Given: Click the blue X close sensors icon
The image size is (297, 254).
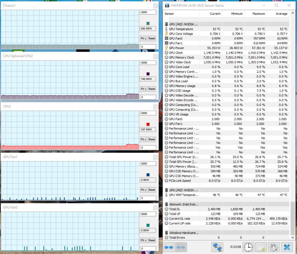Looking at the screenshot, I should (x=287, y=247).
